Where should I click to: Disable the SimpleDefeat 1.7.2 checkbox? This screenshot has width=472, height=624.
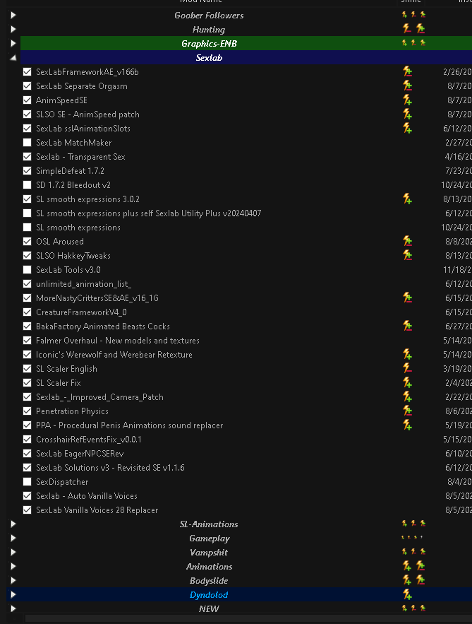pos(27,171)
